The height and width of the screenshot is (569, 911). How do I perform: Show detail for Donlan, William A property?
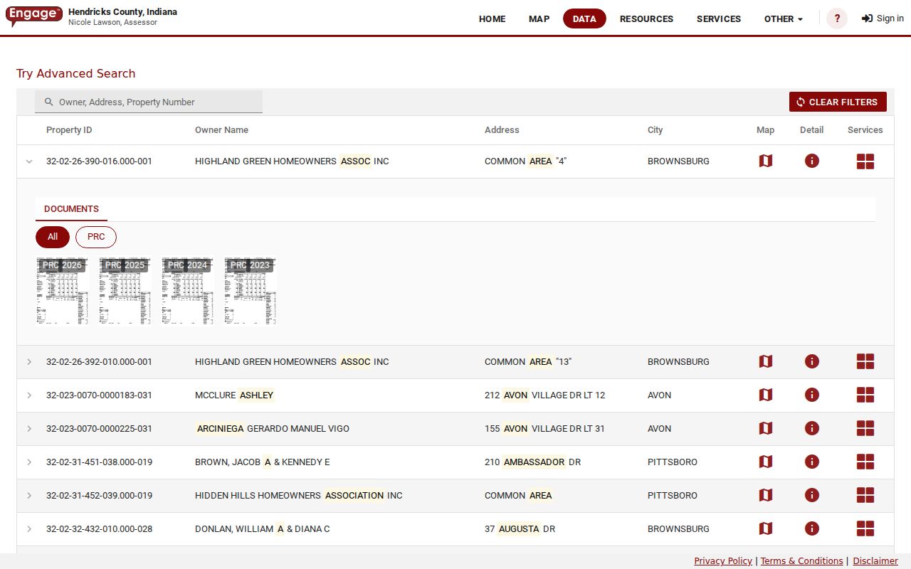pyautogui.click(x=812, y=529)
